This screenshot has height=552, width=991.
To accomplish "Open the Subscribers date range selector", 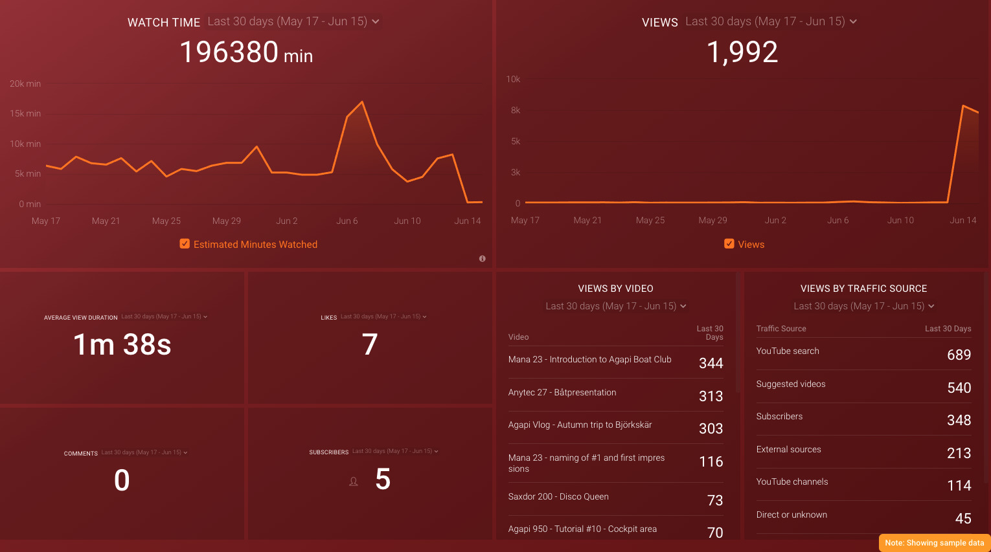I will click(395, 451).
